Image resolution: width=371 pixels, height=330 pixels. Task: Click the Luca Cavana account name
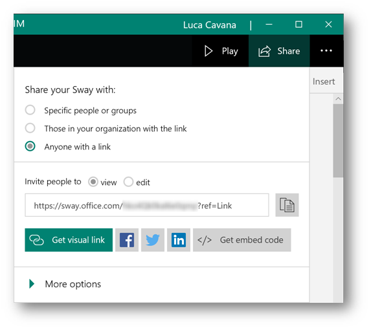(x=210, y=25)
